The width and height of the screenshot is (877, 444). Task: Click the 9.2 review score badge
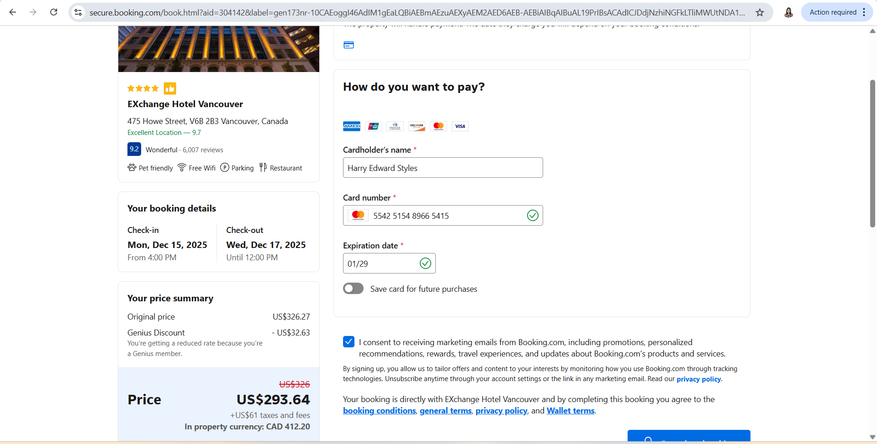pos(134,149)
